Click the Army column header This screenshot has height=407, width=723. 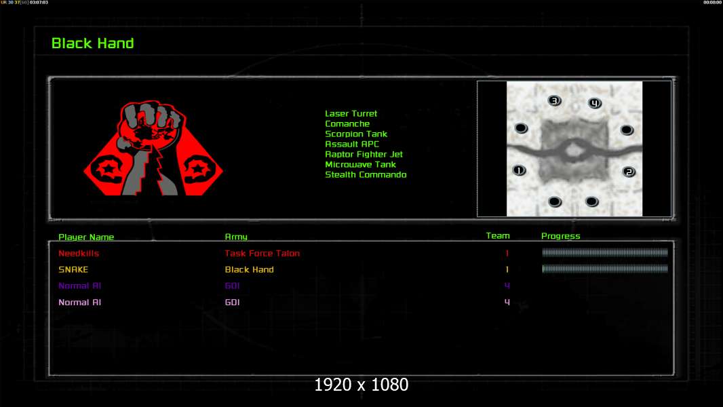point(236,237)
